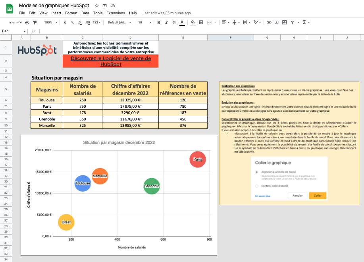
Task: Format selection as percent
Action: pos(72,23)
